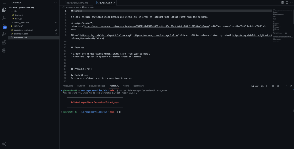
Task: Kill terminal with trash icon
Action: 278,86
